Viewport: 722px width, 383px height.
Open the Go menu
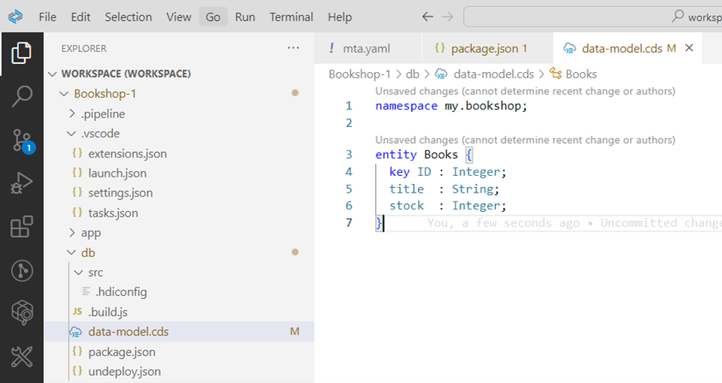click(213, 17)
